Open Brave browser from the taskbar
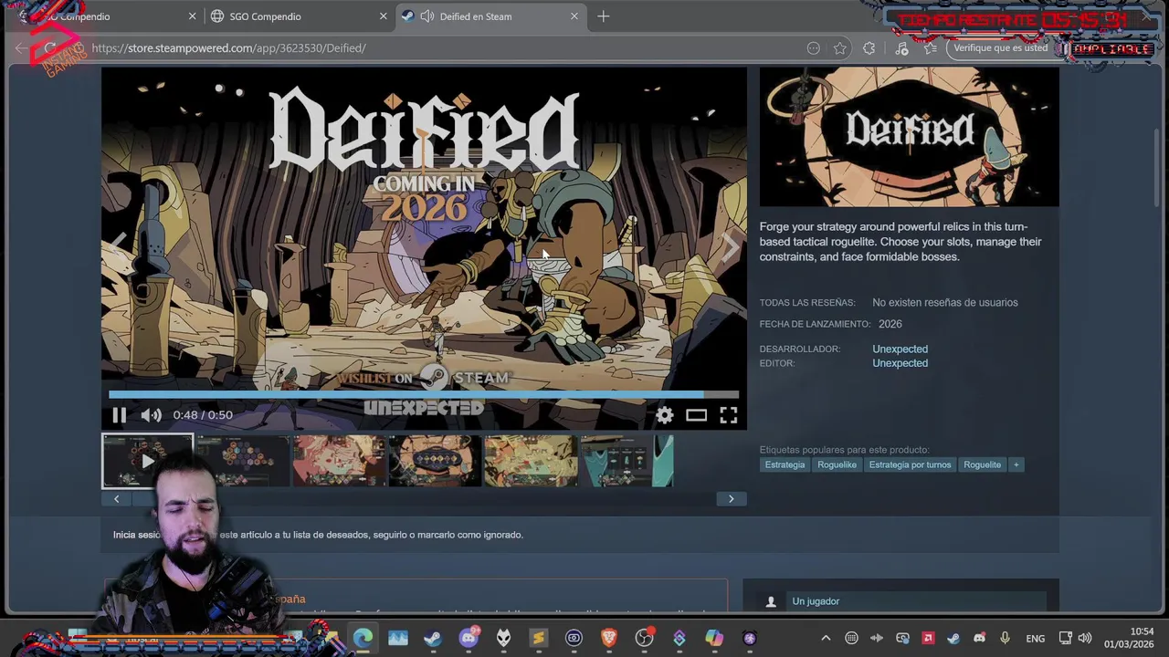The height and width of the screenshot is (657, 1169). [609, 639]
